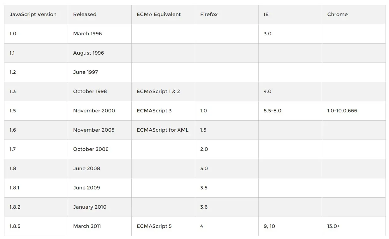Click the Chrome 1.0-10.0.666 cell
Screen dimensions: 389x239
(x=354, y=111)
